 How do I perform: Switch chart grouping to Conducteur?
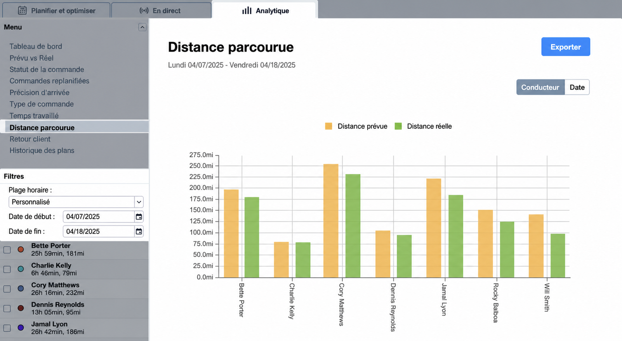[540, 87]
